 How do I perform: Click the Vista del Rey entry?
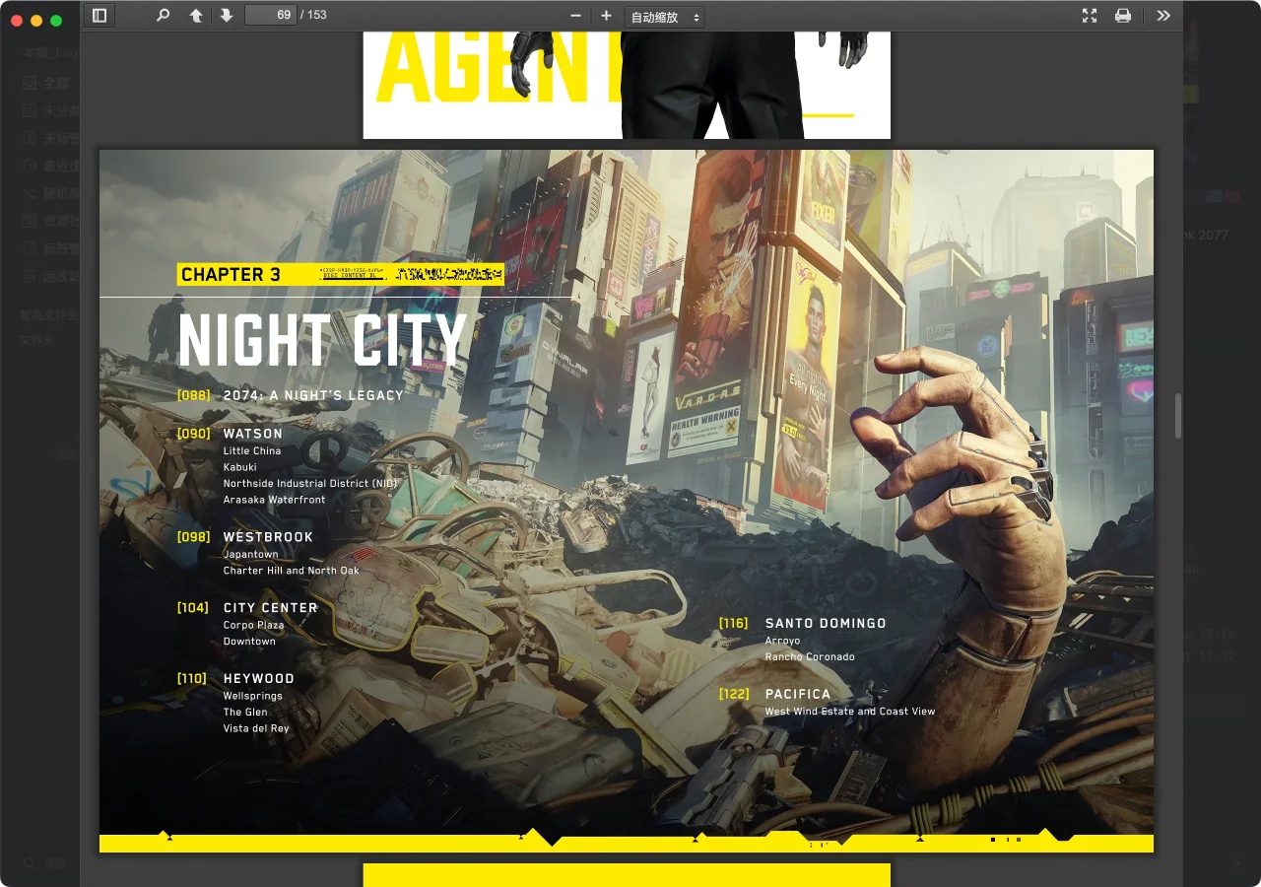point(256,728)
